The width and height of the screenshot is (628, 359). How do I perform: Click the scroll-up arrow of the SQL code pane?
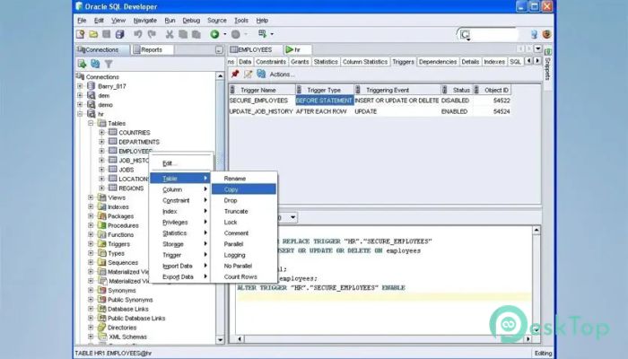point(536,230)
